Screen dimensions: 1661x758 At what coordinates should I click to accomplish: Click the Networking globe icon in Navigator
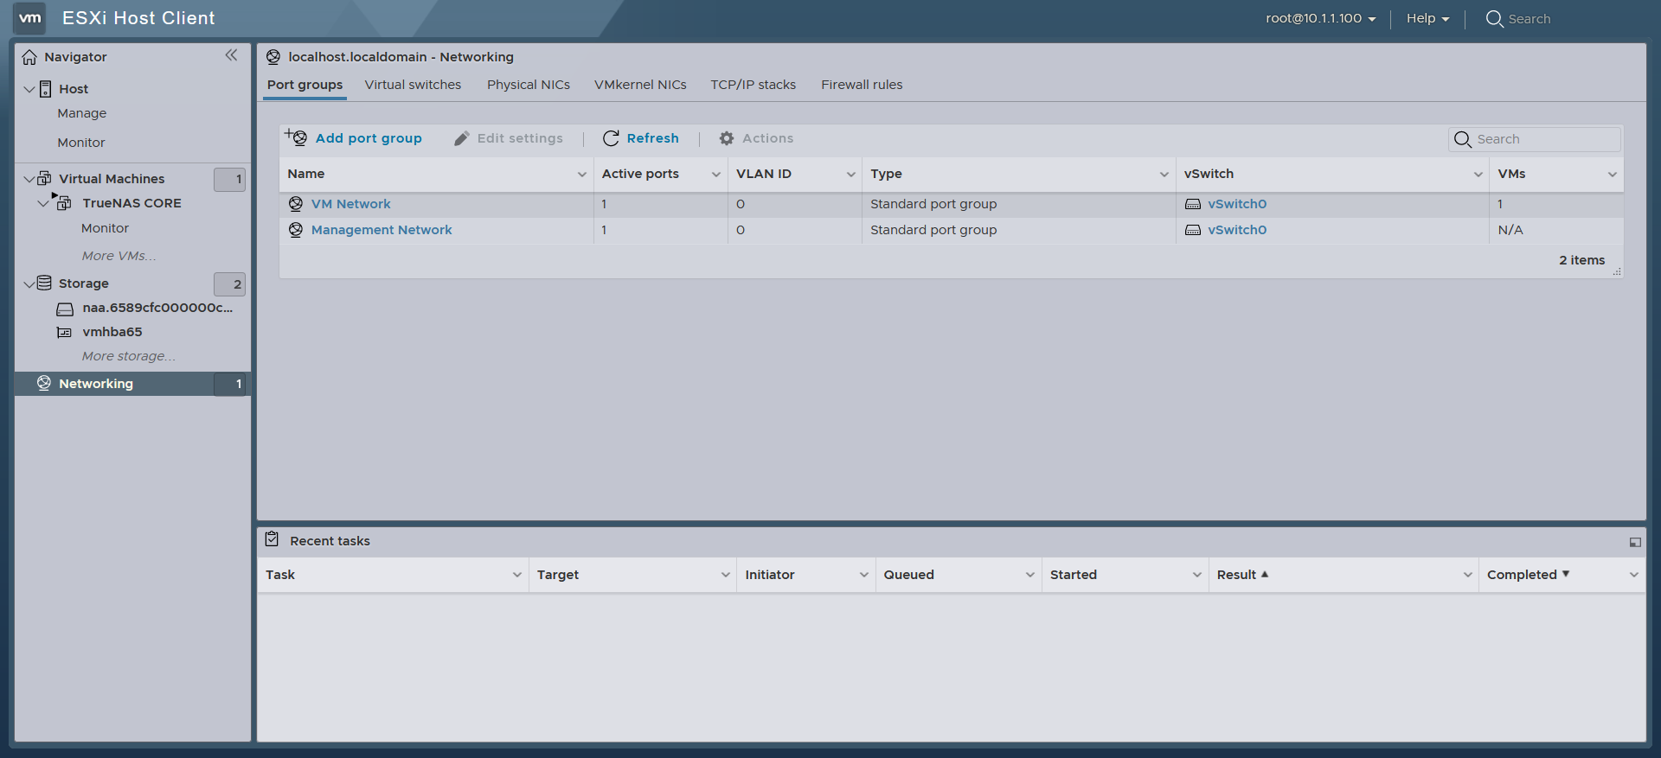pos(44,383)
